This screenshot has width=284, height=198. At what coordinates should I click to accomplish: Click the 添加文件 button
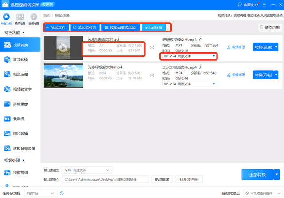tap(56, 28)
